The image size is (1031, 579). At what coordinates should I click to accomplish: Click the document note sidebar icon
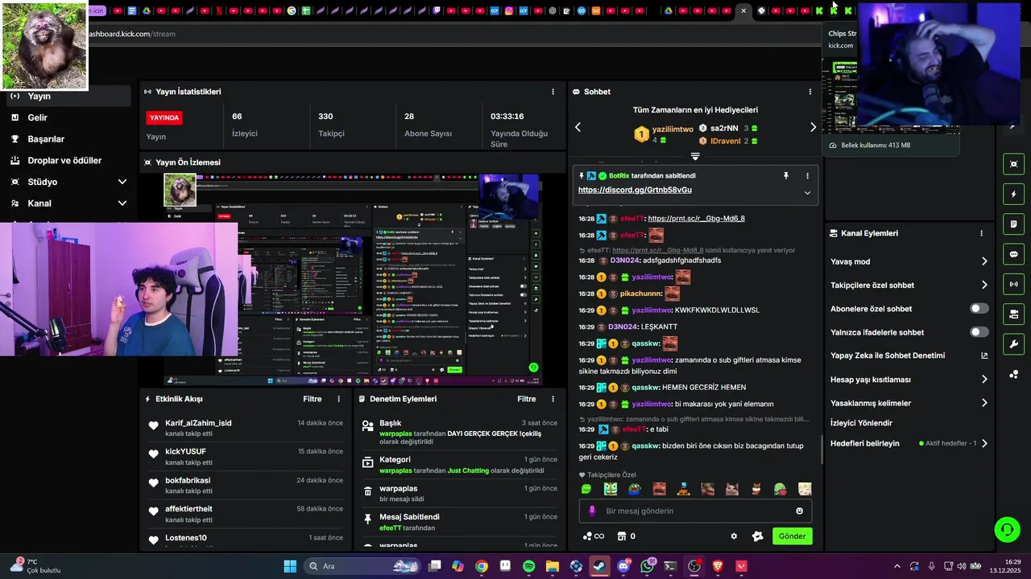click(1013, 224)
